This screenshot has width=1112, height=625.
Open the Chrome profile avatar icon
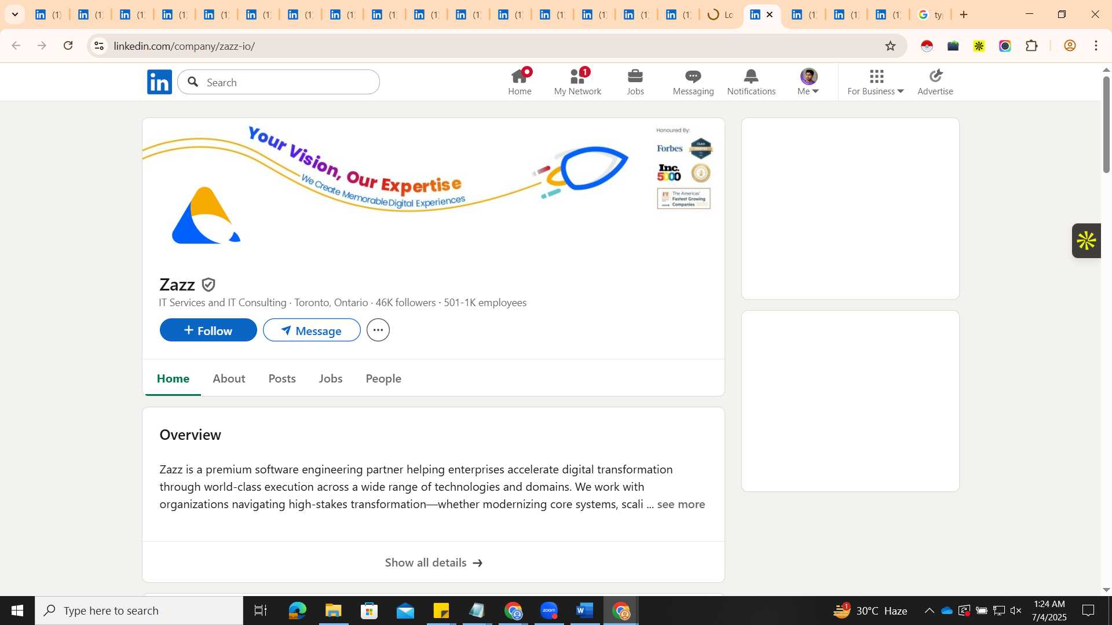1070,46
